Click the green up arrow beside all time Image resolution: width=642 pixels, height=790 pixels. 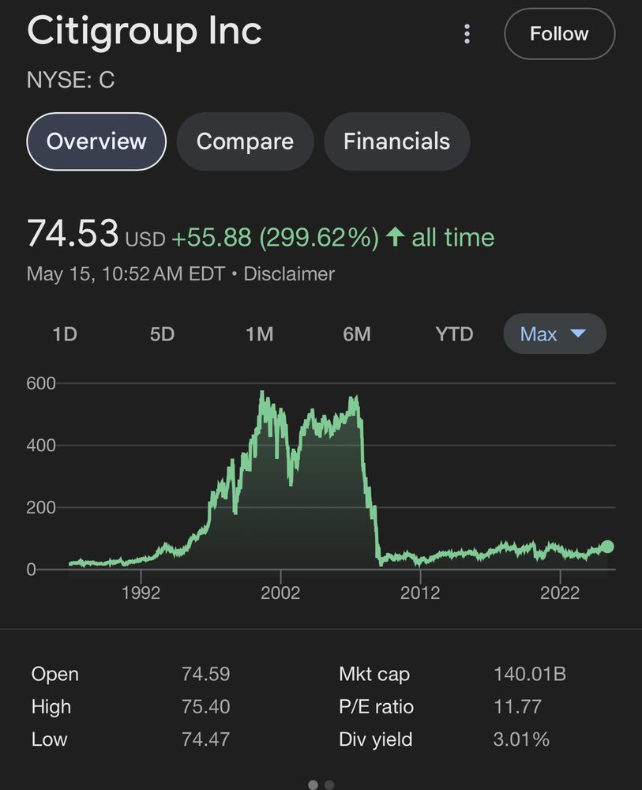pos(396,237)
